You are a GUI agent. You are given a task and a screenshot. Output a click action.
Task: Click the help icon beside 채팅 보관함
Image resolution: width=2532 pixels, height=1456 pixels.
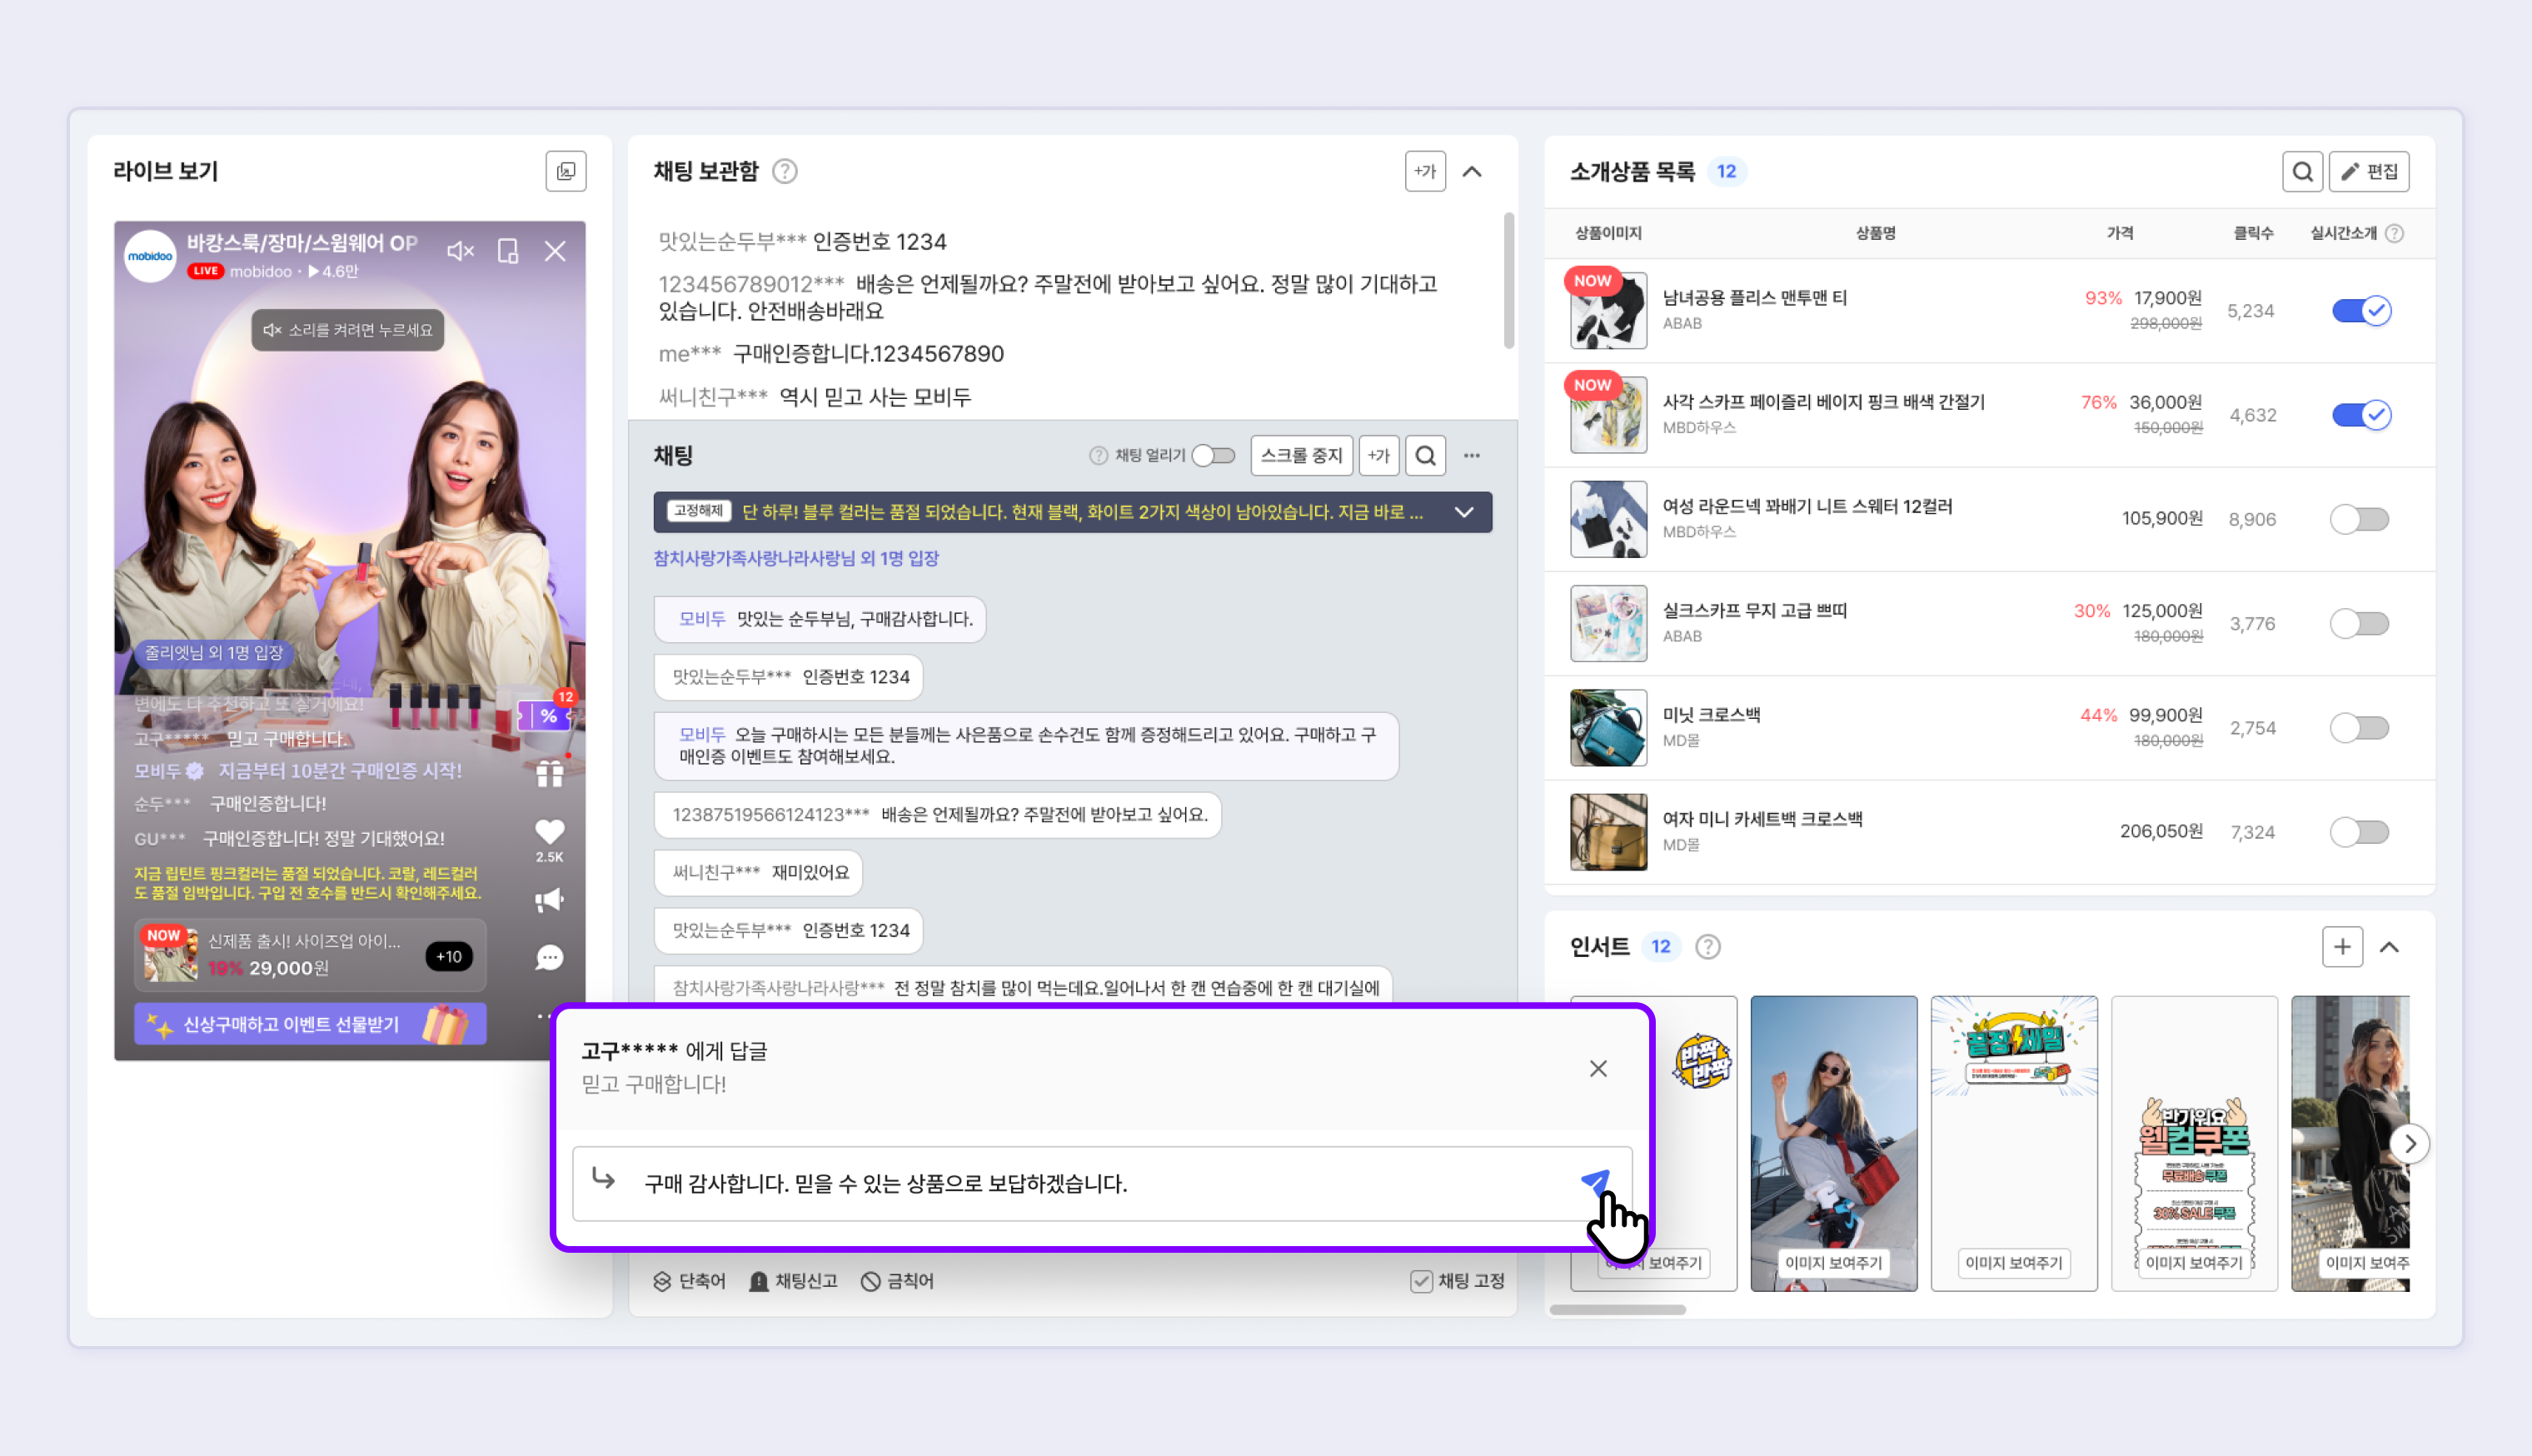[x=785, y=172]
